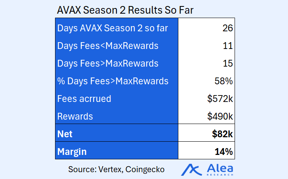Click the Days Fees<MaxRewards row label

[x=108, y=46]
